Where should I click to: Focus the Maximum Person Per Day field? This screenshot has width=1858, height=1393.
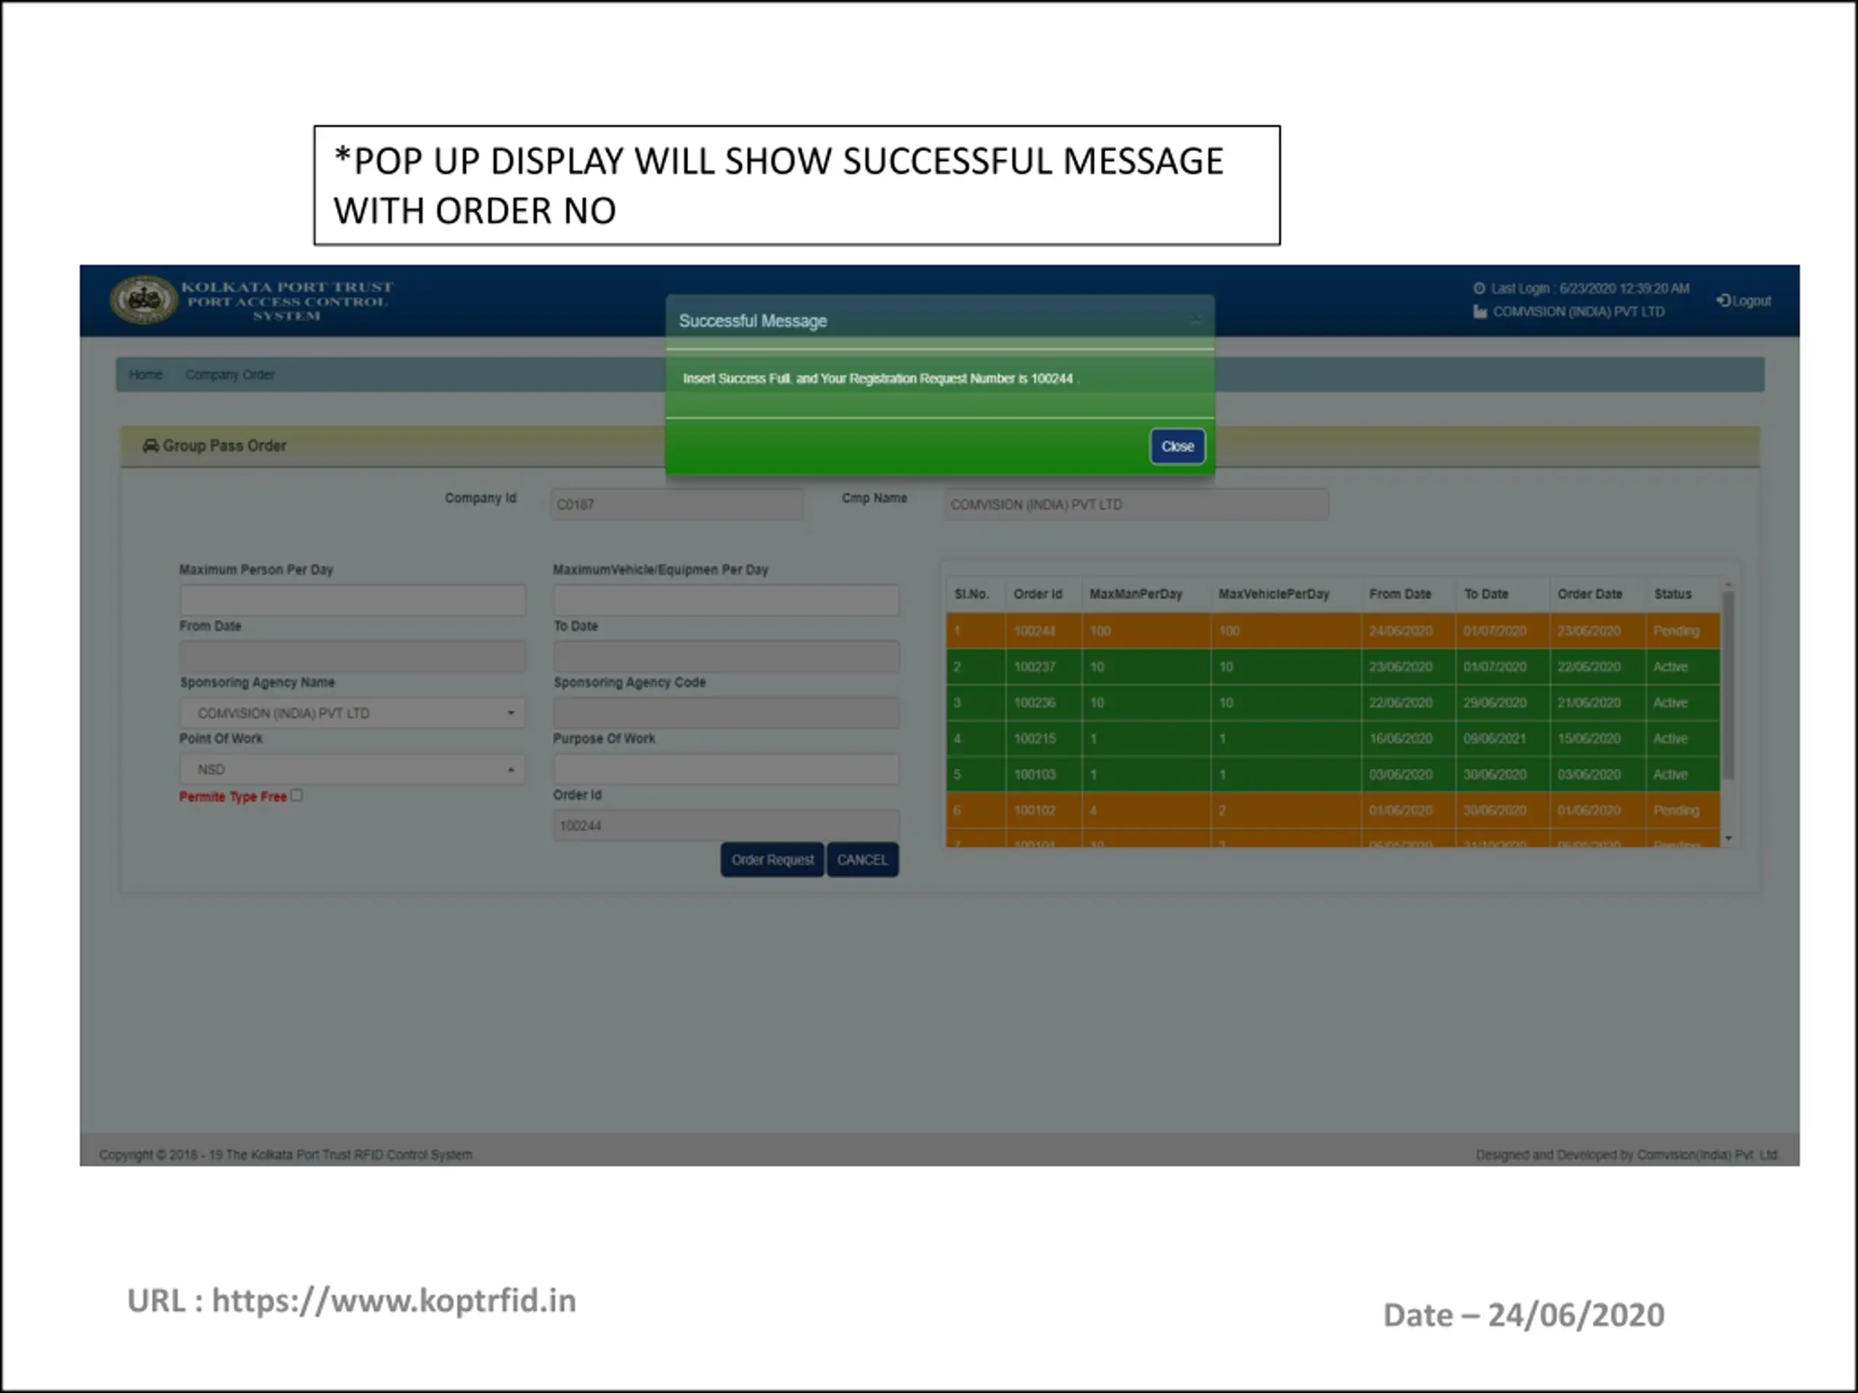click(352, 599)
